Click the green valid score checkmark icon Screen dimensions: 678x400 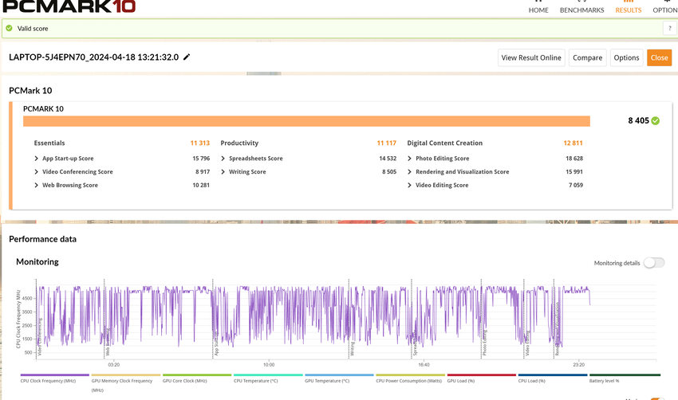click(x=9, y=29)
